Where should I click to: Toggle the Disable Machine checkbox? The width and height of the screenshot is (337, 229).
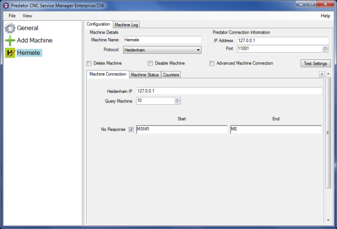tap(151, 63)
